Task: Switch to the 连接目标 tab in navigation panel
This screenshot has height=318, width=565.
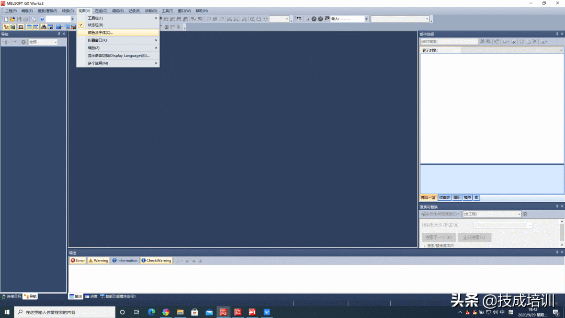Action: click(x=12, y=297)
